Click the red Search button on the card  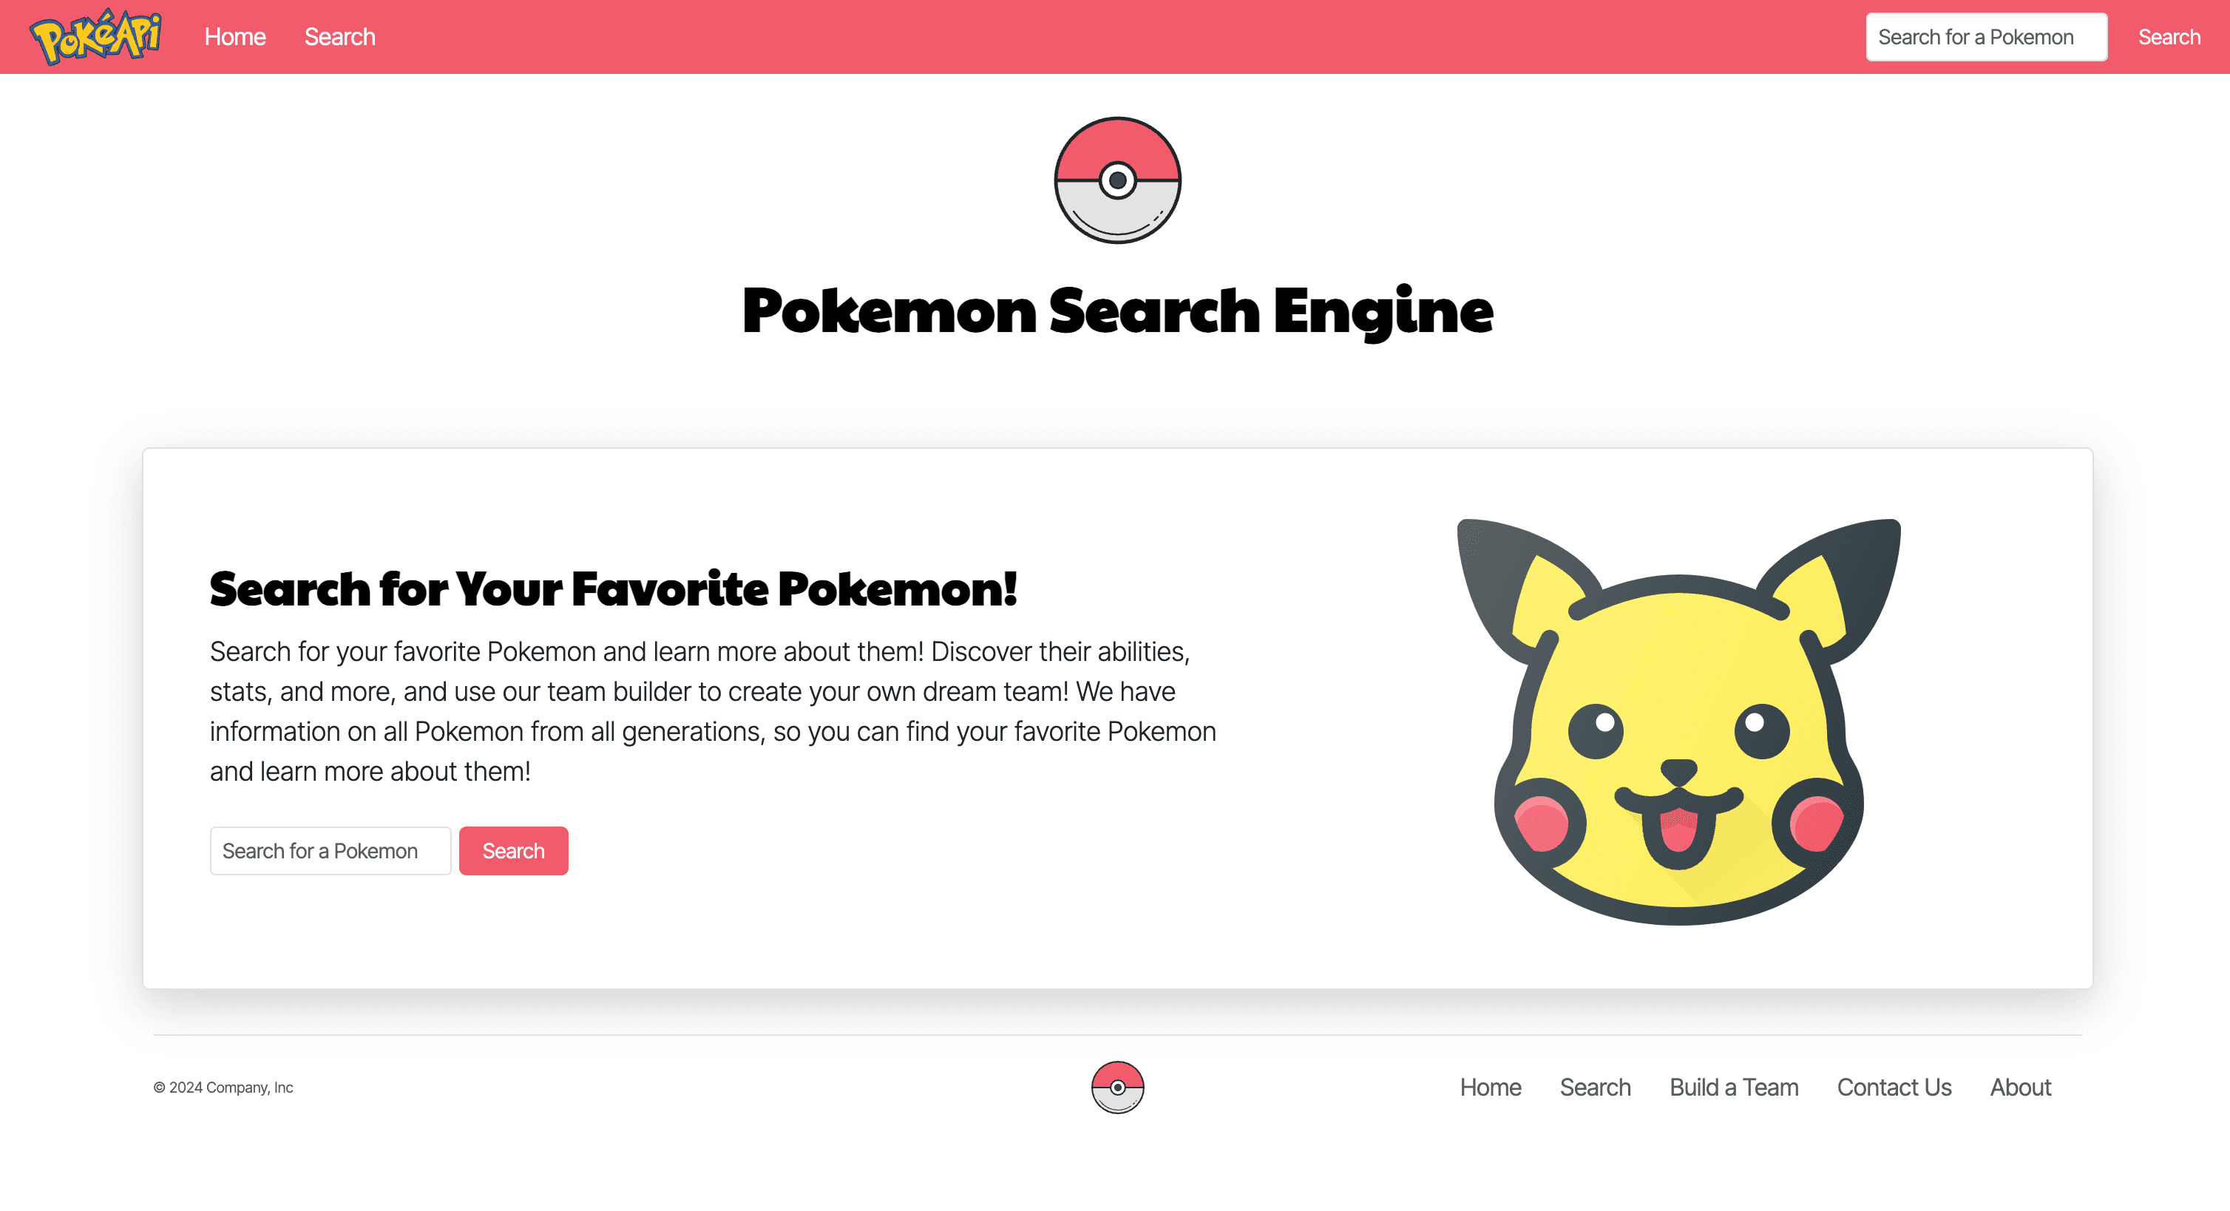(513, 850)
